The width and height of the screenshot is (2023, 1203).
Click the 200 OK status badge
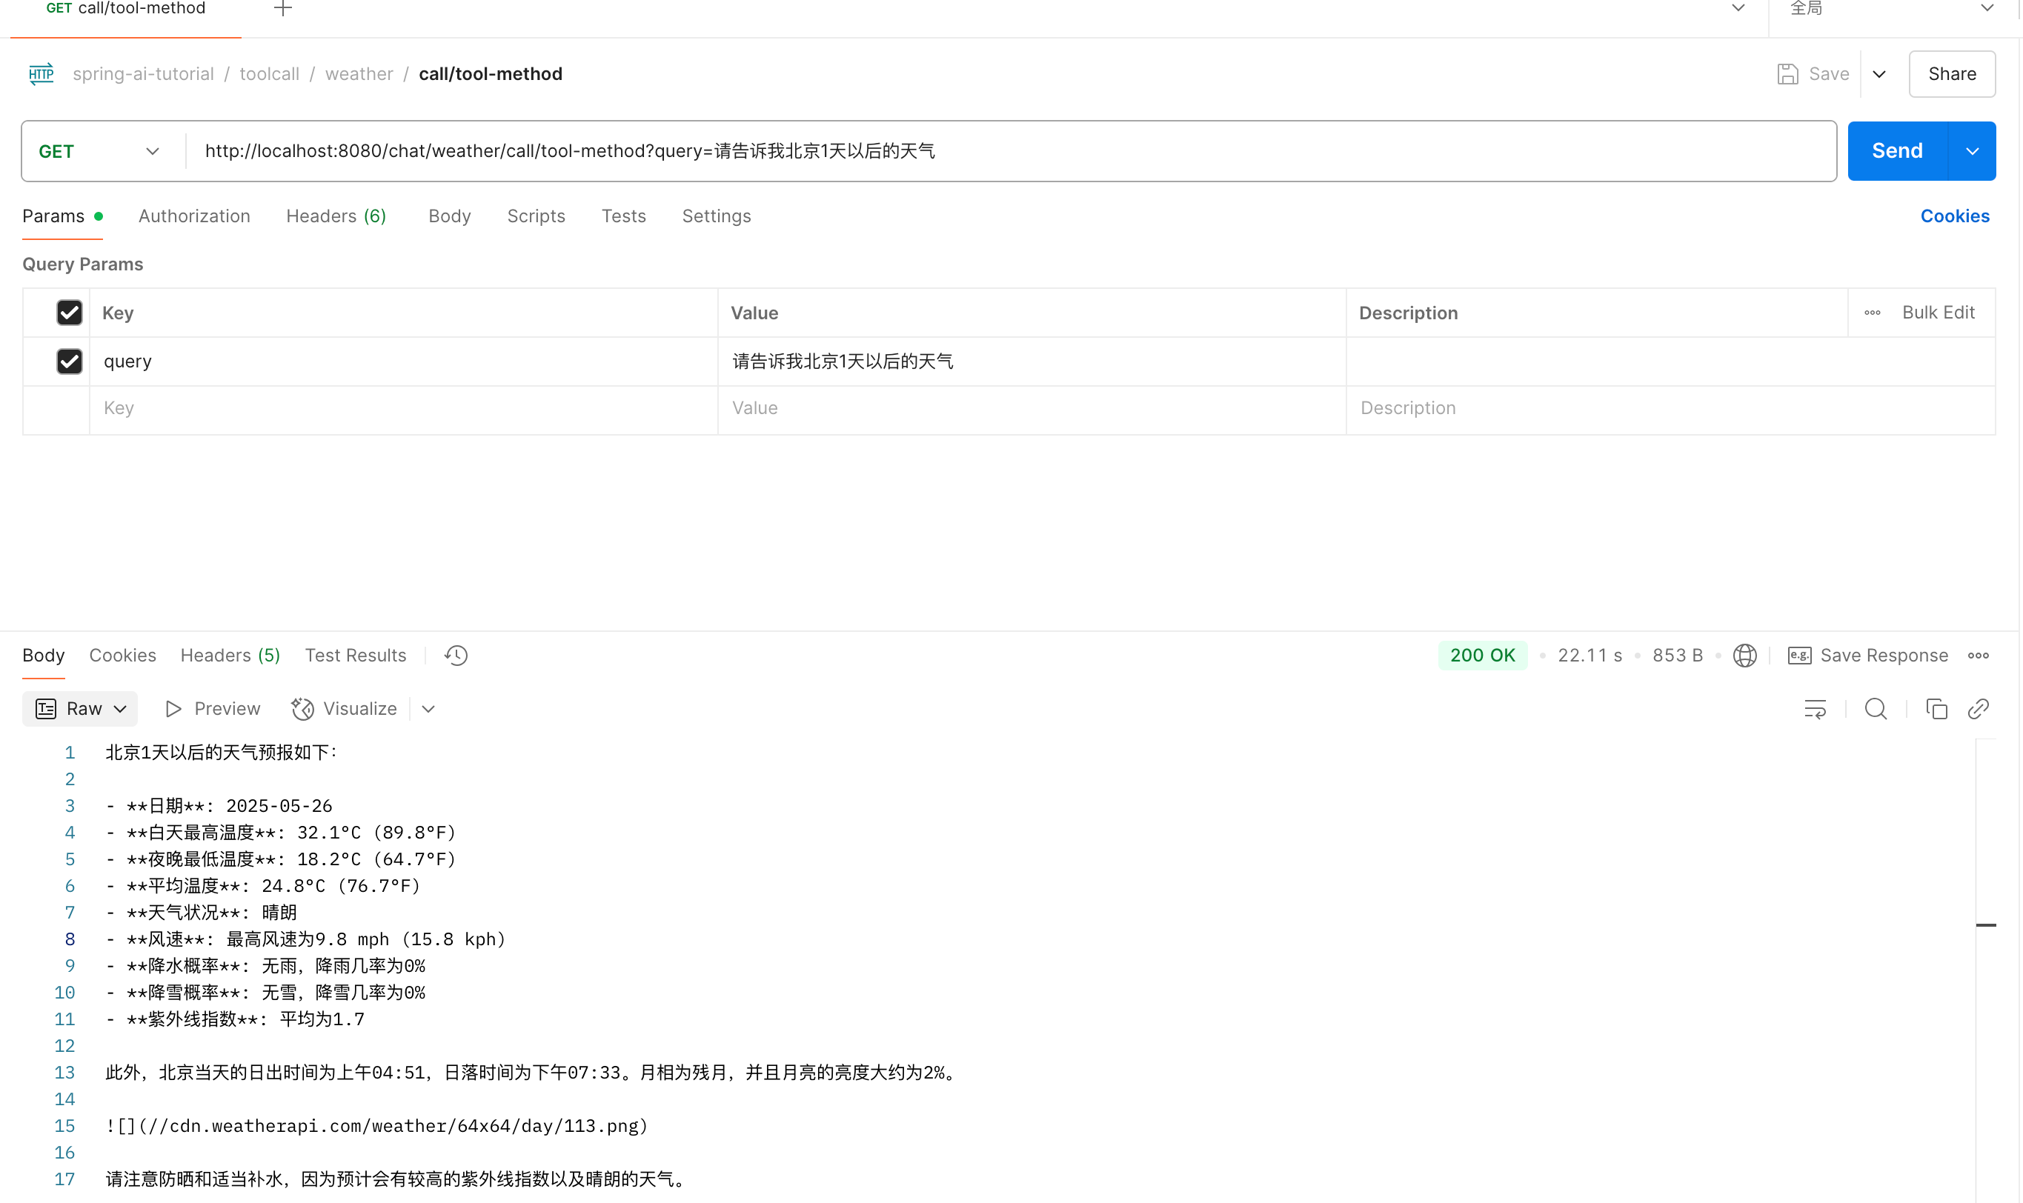point(1482,655)
